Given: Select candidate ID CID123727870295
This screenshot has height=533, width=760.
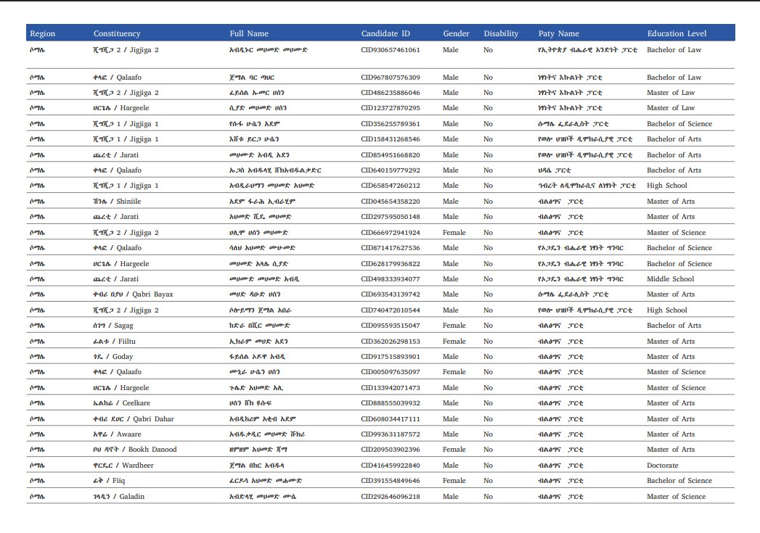Looking at the screenshot, I should click(391, 108).
